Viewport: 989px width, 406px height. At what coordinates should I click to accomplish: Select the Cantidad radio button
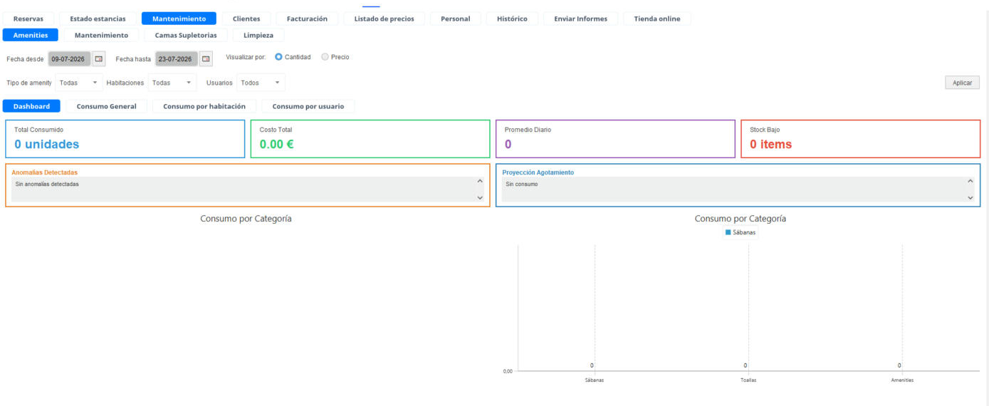click(278, 57)
